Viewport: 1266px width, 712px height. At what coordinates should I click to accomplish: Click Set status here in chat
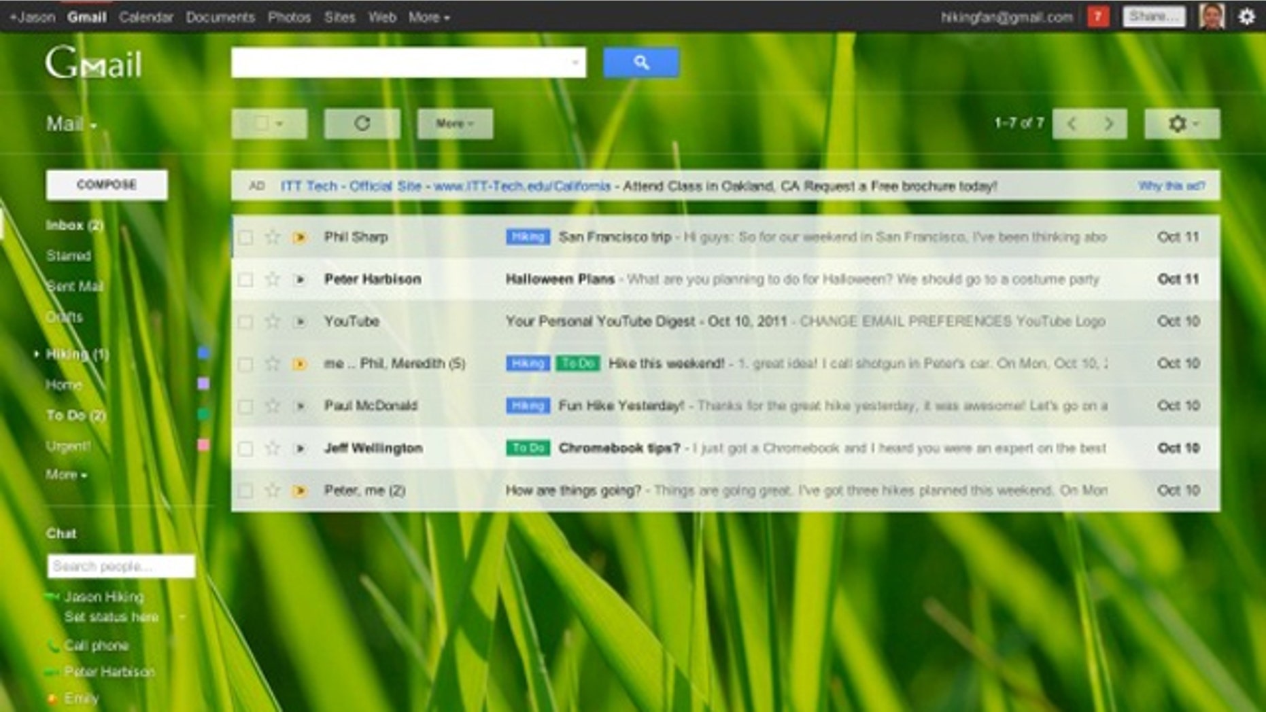point(112,617)
